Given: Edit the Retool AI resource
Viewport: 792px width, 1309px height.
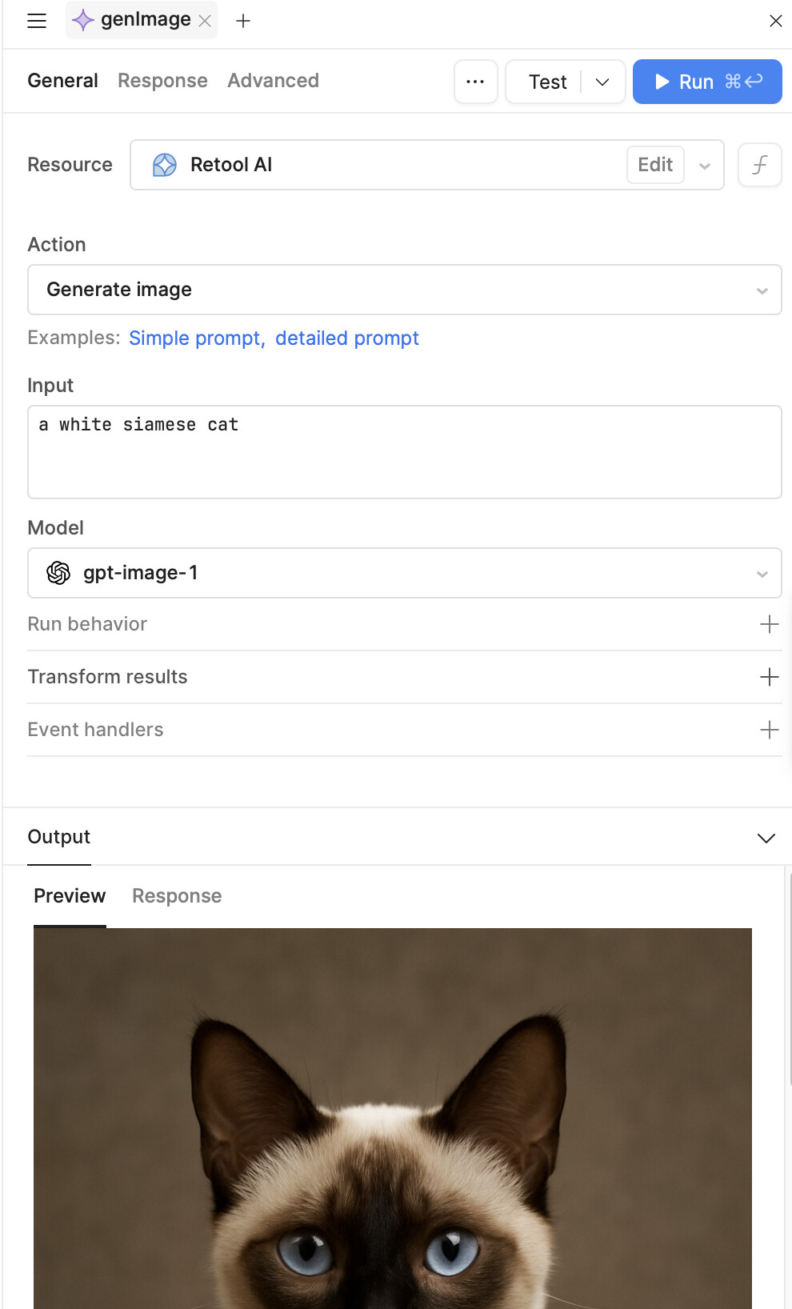Looking at the screenshot, I should (x=654, y=165).
